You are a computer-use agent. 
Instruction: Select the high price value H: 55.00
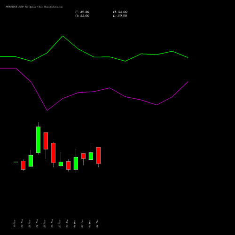click(x=120, y=12)
